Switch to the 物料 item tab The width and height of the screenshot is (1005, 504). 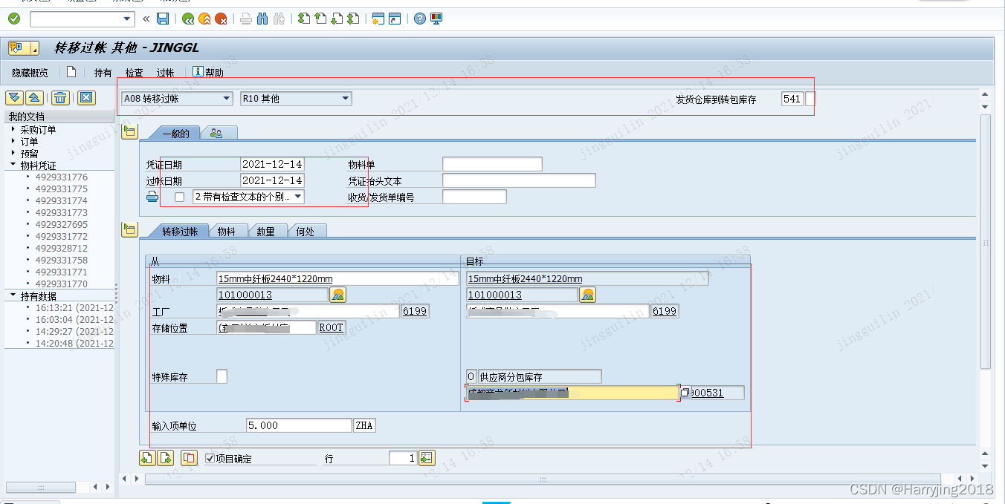pyautogui.click(x=227, y=232)
